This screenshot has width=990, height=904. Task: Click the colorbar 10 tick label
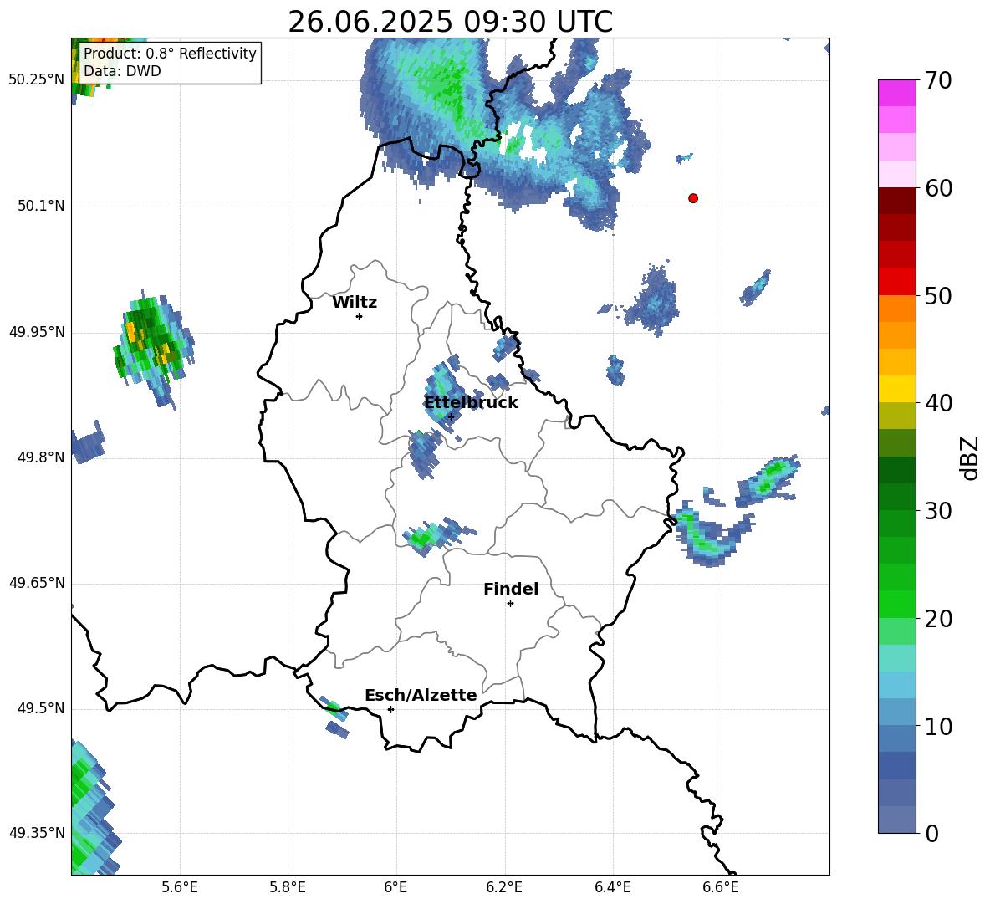[x=938, y=726]
